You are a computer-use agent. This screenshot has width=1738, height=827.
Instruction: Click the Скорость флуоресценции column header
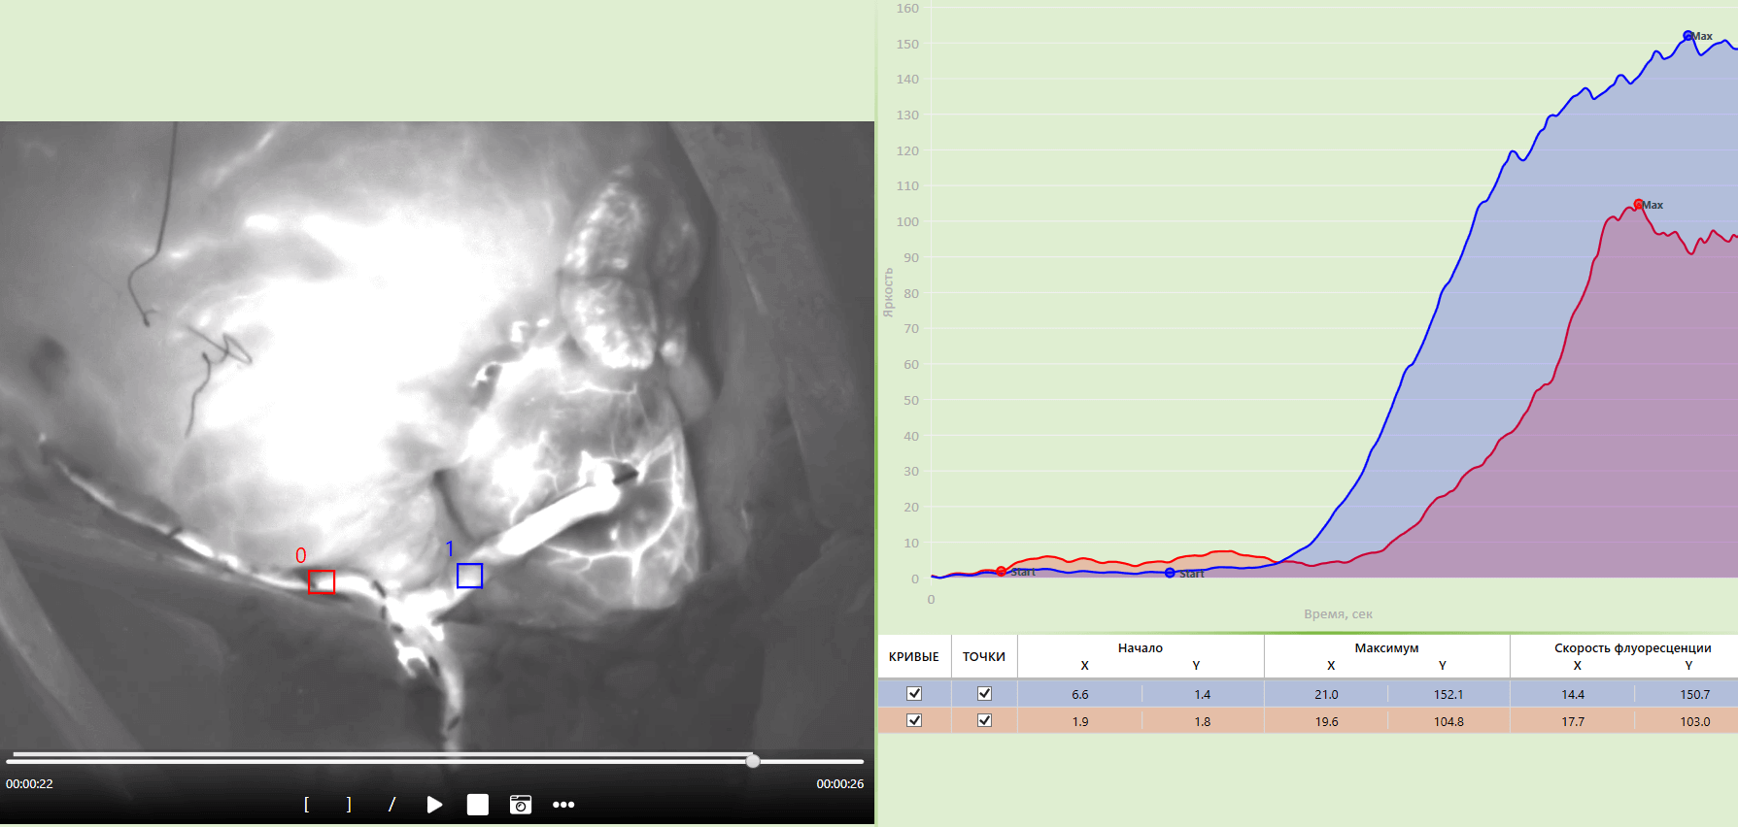1633,648
